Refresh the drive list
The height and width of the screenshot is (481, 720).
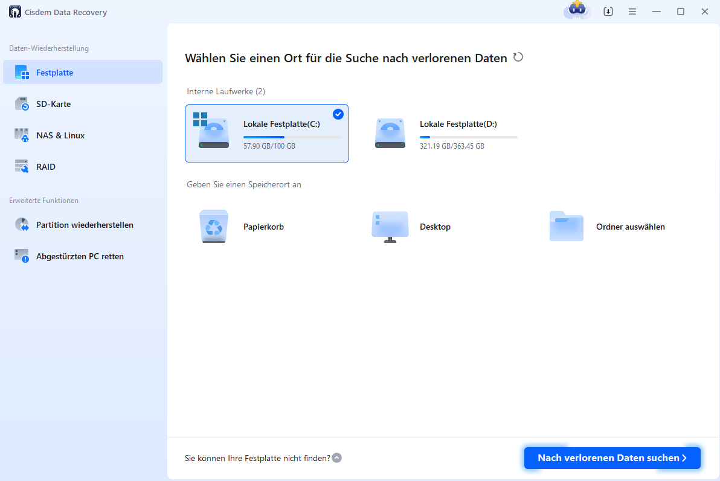(518, 57)
